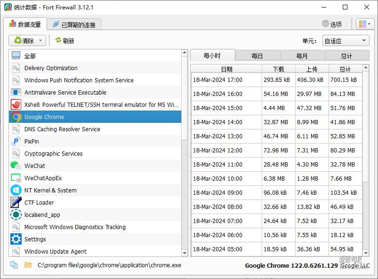This screenshot has height=279, width=378.
Task: Select the 每小时 tab
Action: tap(212, 56)
